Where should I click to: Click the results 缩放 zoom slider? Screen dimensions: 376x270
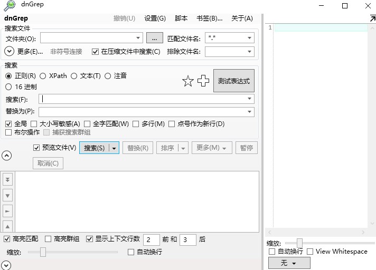(43, 253)
